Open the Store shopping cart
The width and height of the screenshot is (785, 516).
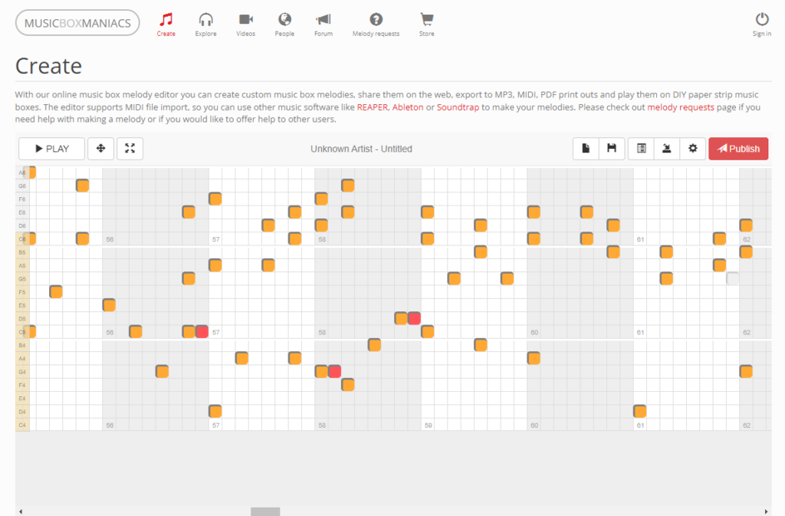(x=426, y=23)
